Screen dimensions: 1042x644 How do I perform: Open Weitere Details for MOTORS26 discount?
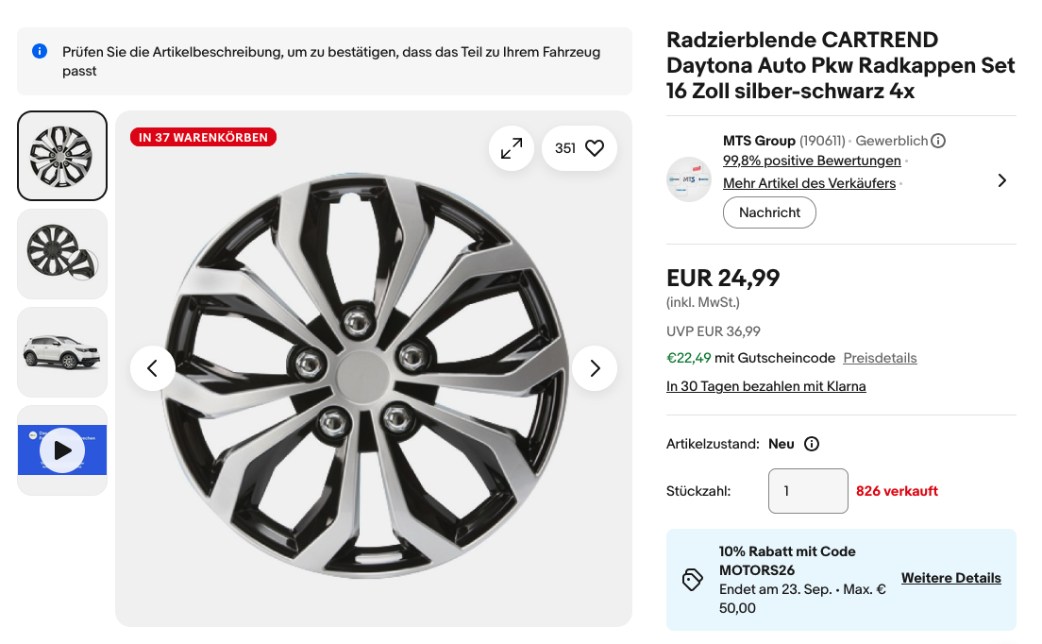951,578
